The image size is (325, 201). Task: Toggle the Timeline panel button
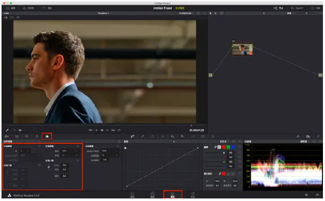28,8
